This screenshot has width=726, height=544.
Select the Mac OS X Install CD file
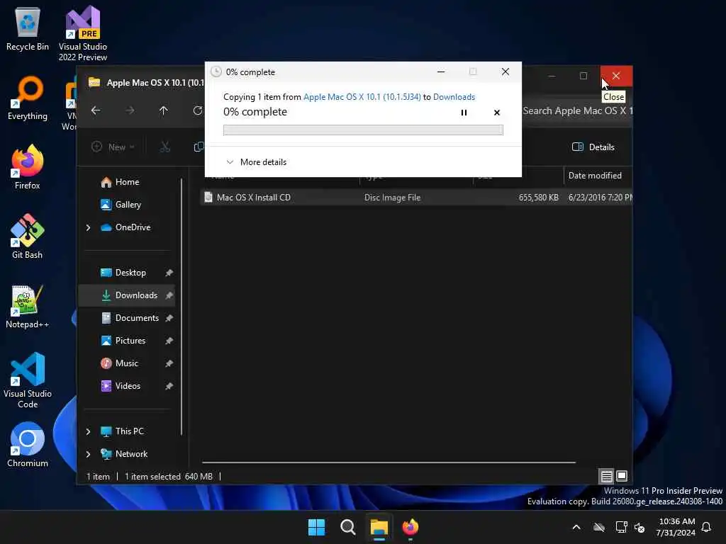(x=417, y=198)
